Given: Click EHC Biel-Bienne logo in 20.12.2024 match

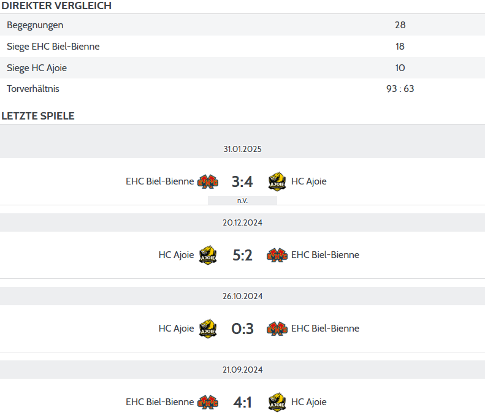Looking at the screenshot, I should click(x=277, y=255).
